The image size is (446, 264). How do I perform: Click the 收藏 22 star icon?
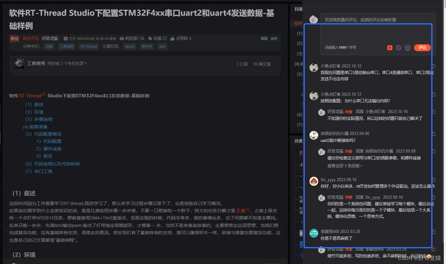coord(150,38)
